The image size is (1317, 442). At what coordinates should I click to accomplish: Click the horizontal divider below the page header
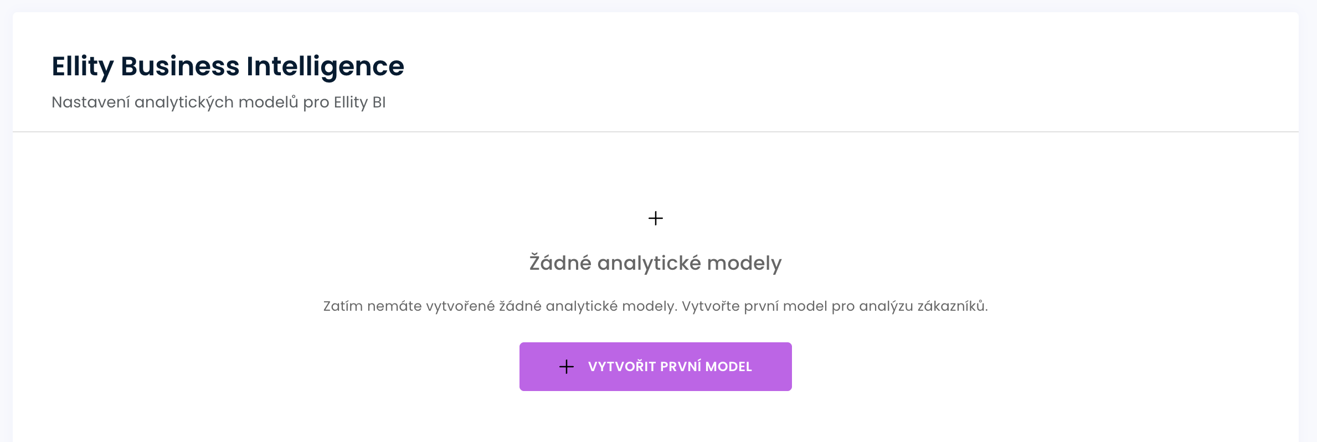click(x=656, y=132)
